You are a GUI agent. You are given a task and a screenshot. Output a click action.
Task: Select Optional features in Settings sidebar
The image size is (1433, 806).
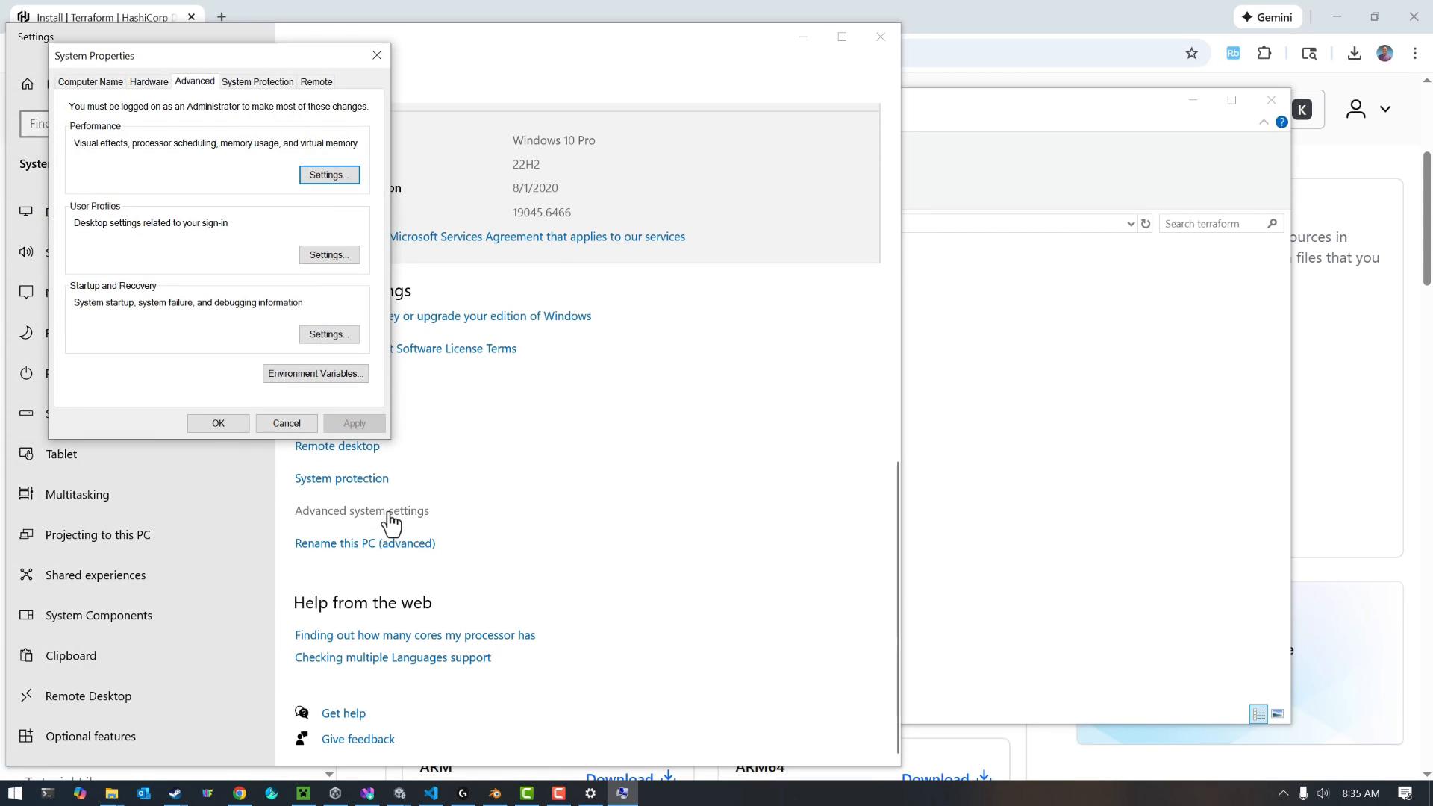point(140,736)
